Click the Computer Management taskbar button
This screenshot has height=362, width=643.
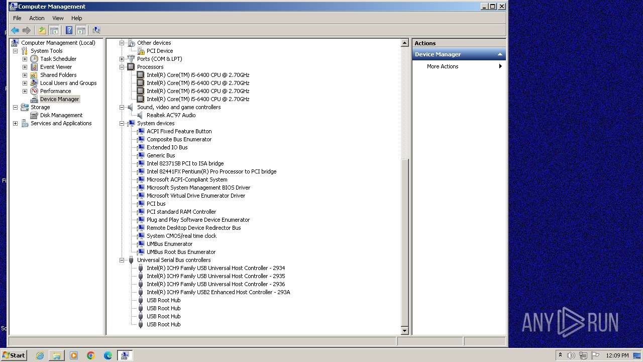(x=125, y=355)
